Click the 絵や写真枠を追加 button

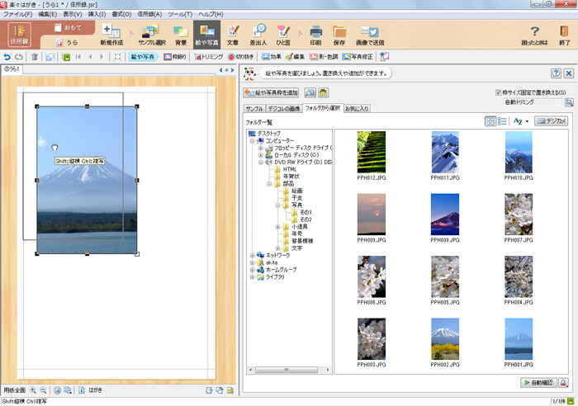tap(271, 92)
